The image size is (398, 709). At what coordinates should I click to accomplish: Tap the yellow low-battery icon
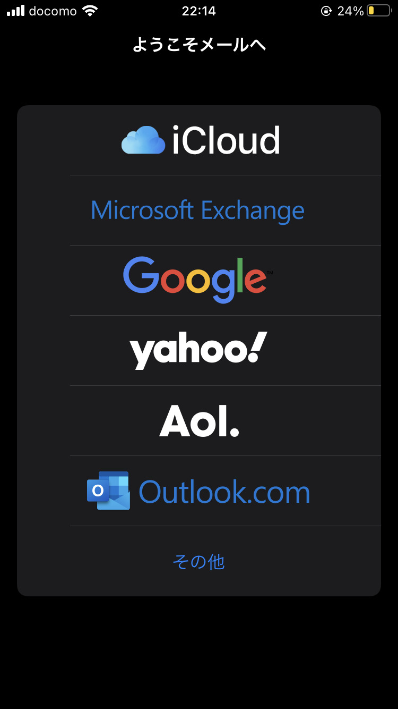[379, 11]
